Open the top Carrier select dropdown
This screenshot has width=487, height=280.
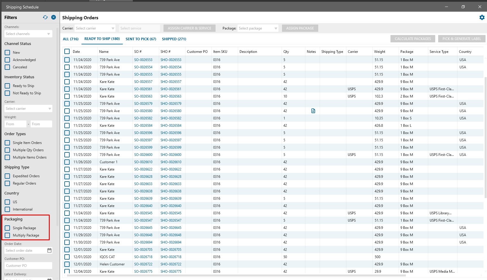click(x=95, y=28)
